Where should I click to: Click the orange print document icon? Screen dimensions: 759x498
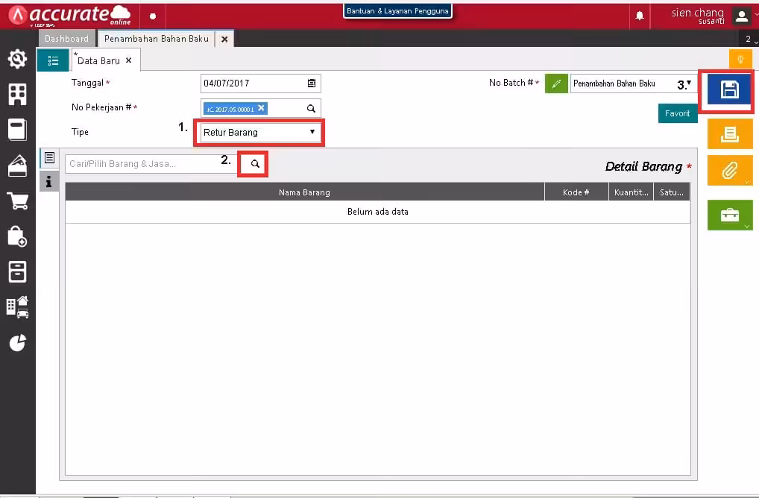click(x=729, y=134)
